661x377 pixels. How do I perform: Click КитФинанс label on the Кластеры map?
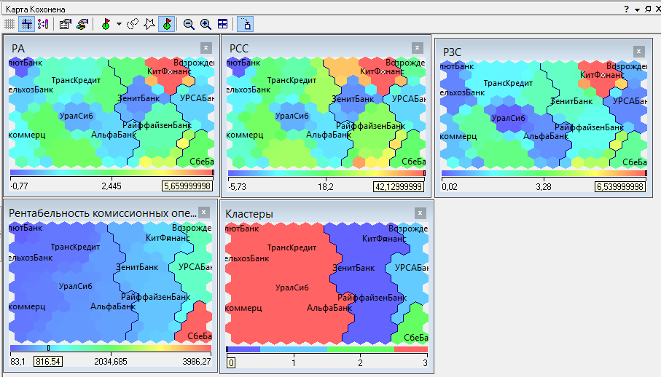tap(384, 239)
